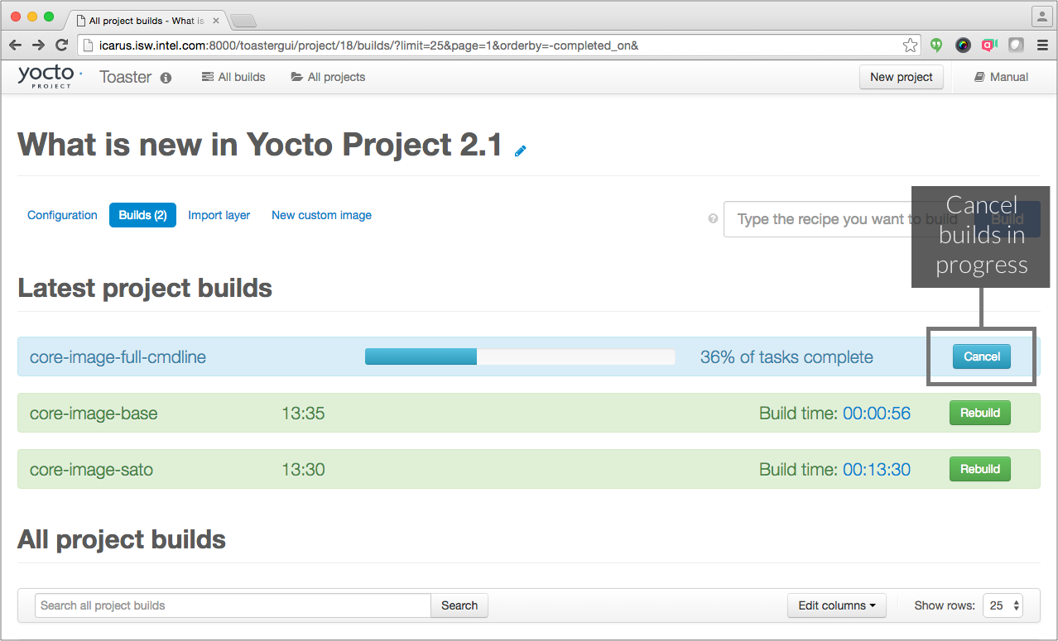Open All projects in the navigation bar

click(328, 77)
